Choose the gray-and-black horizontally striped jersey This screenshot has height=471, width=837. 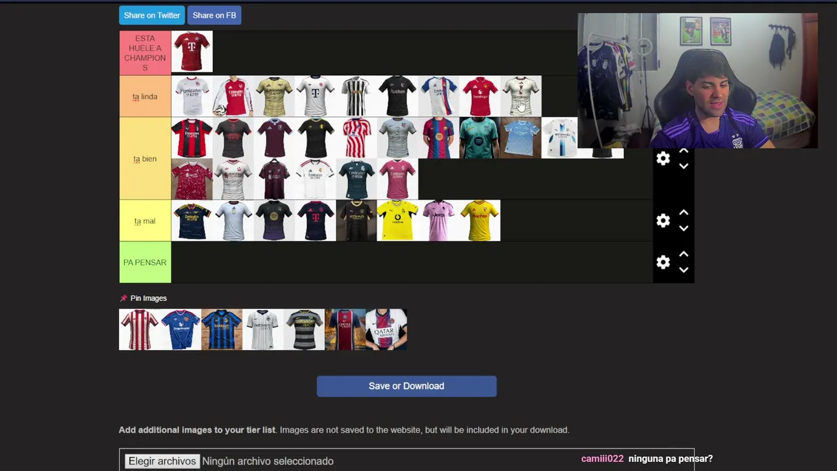304,330
